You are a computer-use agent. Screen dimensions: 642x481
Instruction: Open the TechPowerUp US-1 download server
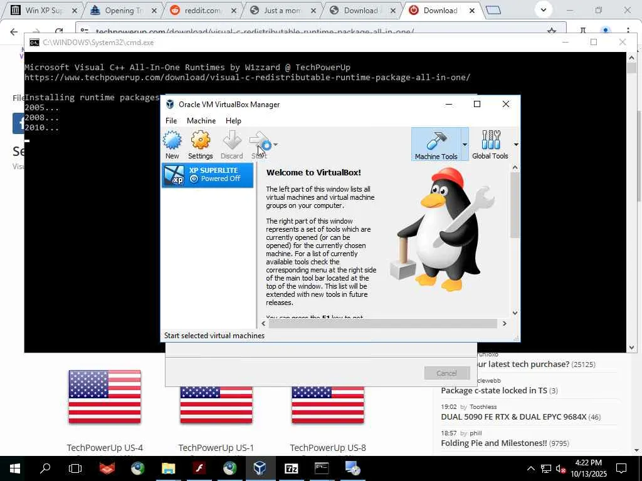[216, 448]
